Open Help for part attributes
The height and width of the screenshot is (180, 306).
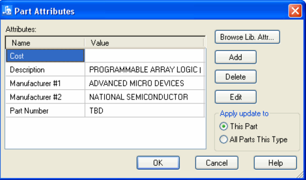coord(275,163)
